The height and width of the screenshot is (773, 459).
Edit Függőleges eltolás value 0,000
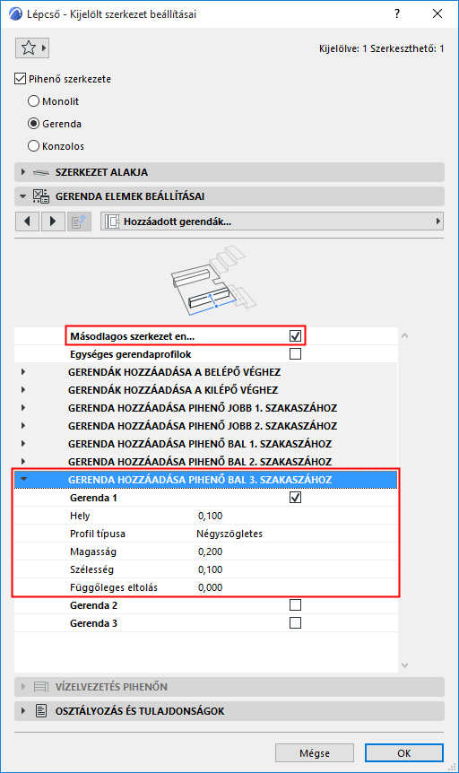[x=211, y=587]
